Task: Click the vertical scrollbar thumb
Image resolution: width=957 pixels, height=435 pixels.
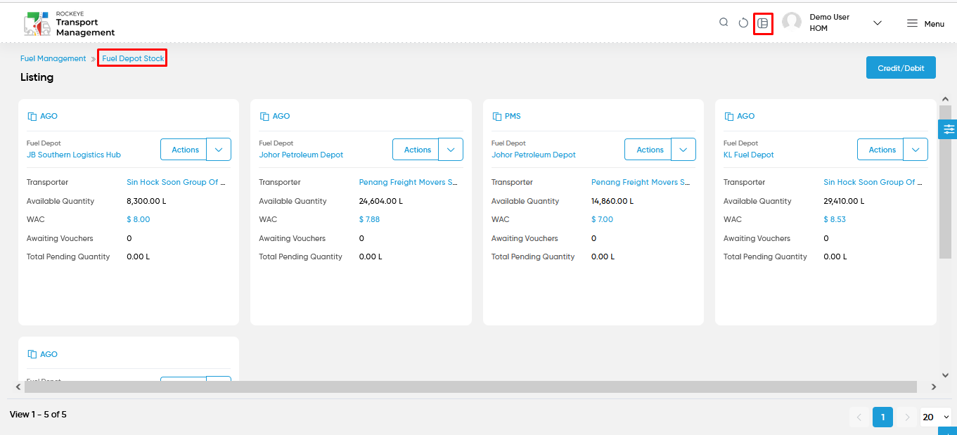Action: (945, 182)
